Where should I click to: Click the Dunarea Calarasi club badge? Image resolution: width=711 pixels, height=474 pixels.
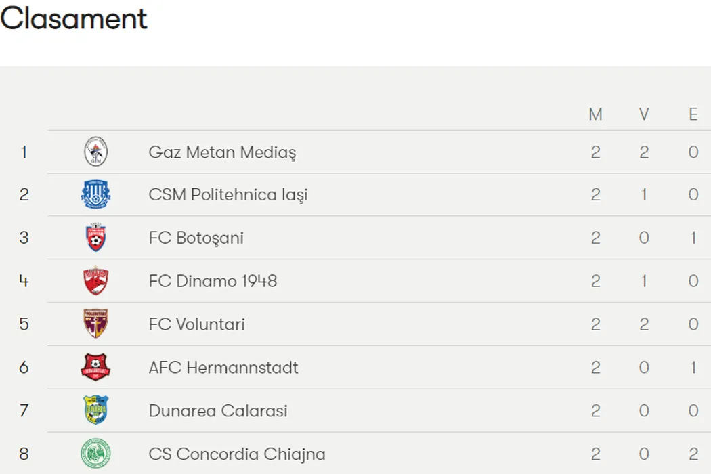(95, 410)
